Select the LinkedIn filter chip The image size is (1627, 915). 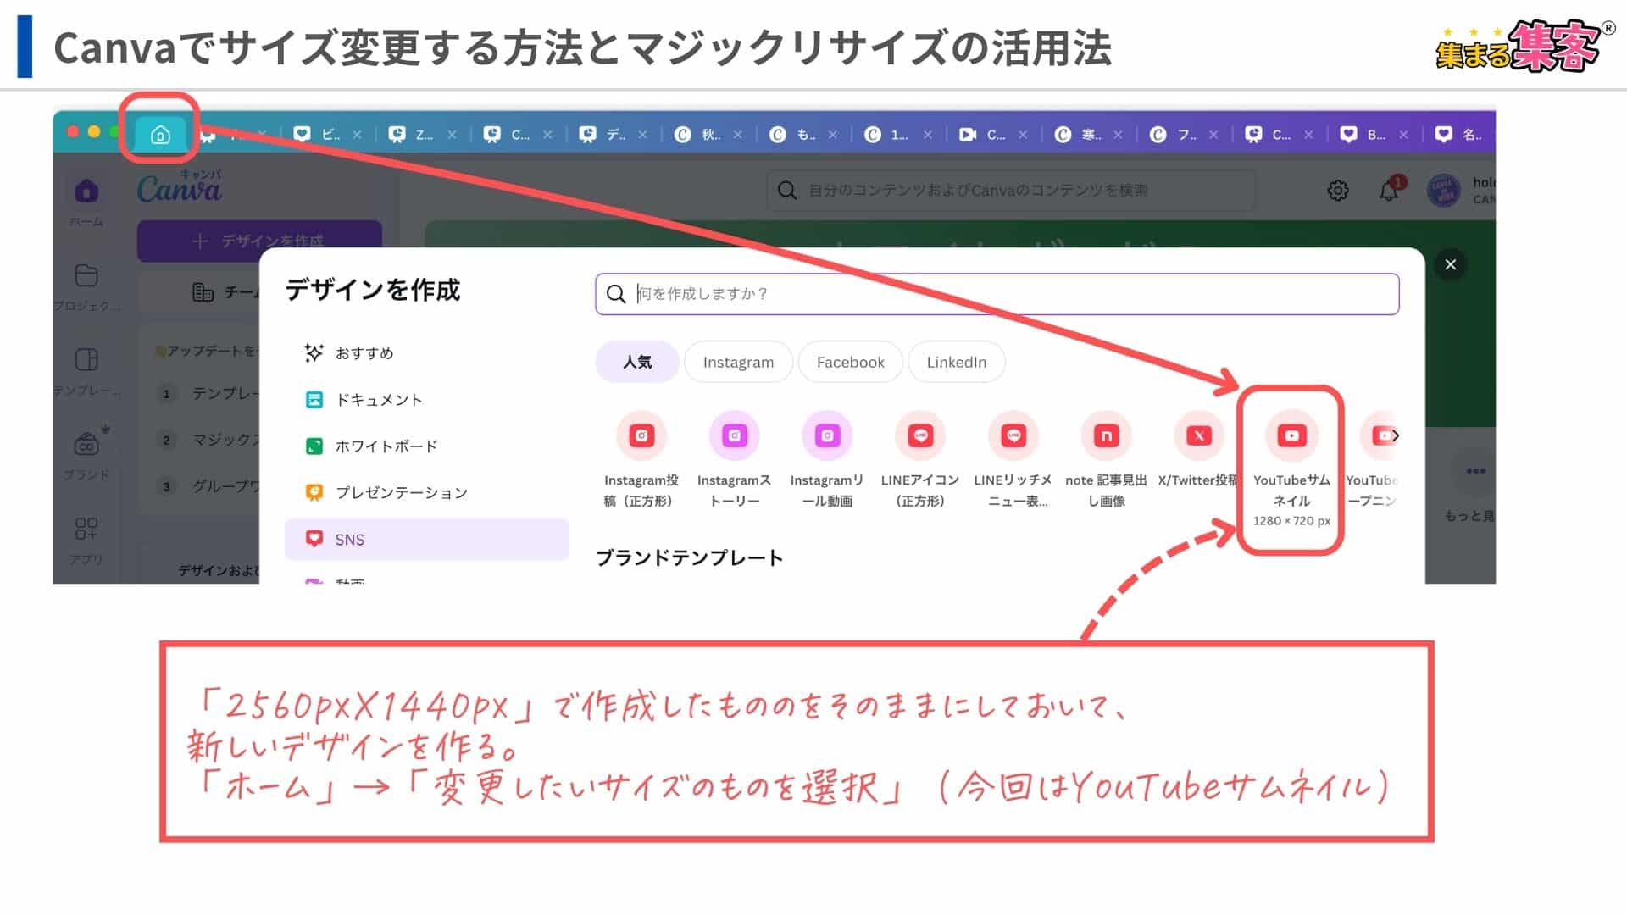(956, 362)
